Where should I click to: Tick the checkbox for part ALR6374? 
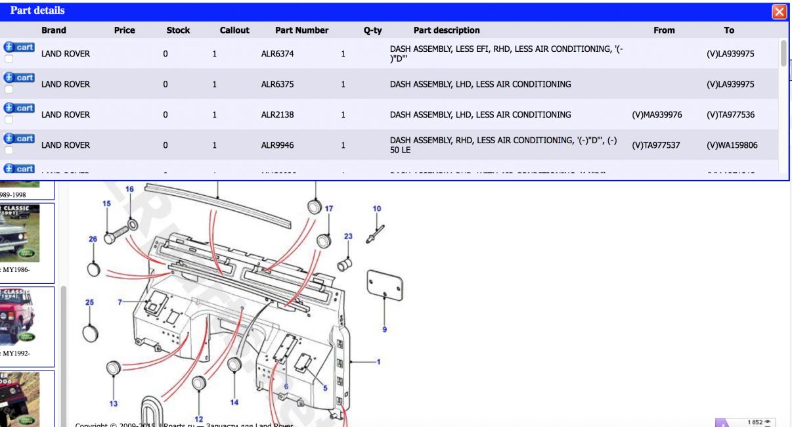[9, 59]
